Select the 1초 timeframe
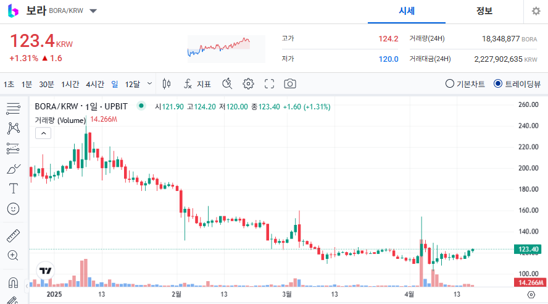The height and width of the screenshot is (304, 548). point(9,84)
